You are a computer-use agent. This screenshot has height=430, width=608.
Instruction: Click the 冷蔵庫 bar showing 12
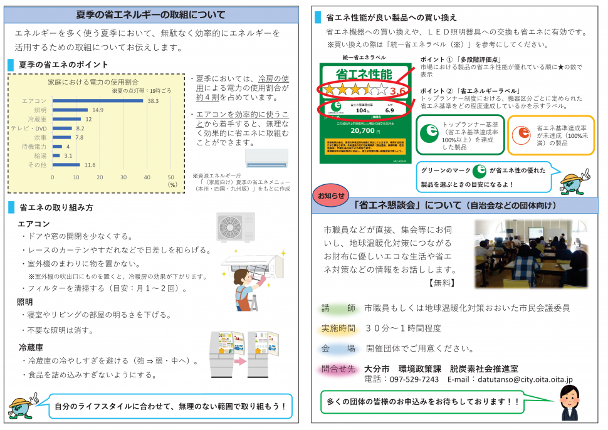click(x=66, y=119)
